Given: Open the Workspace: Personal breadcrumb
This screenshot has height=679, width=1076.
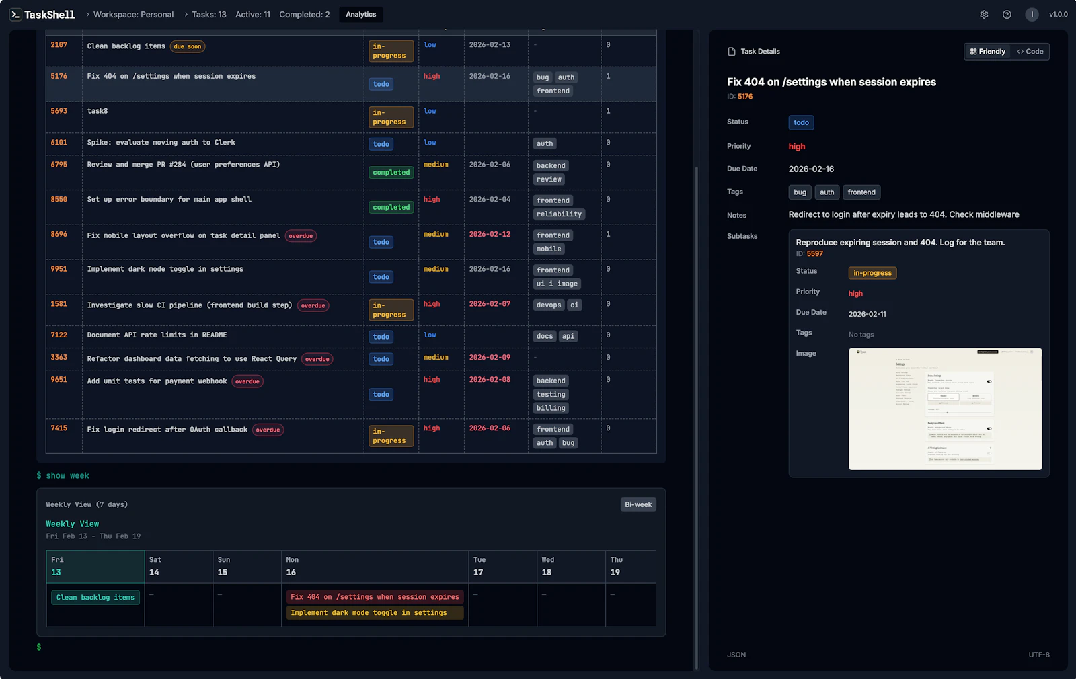Looking at the screenshot, I should point(132,14).
